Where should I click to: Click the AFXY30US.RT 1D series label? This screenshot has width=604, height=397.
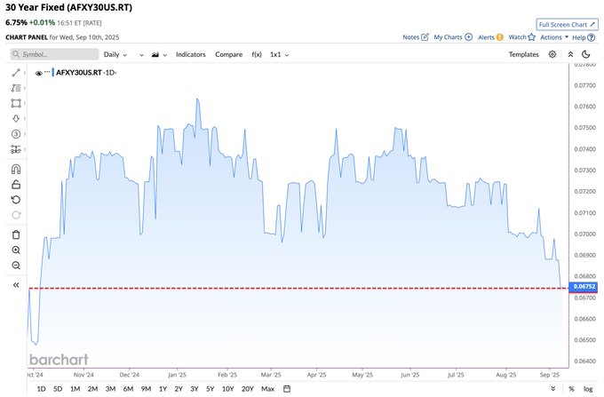tap(86, 73)
